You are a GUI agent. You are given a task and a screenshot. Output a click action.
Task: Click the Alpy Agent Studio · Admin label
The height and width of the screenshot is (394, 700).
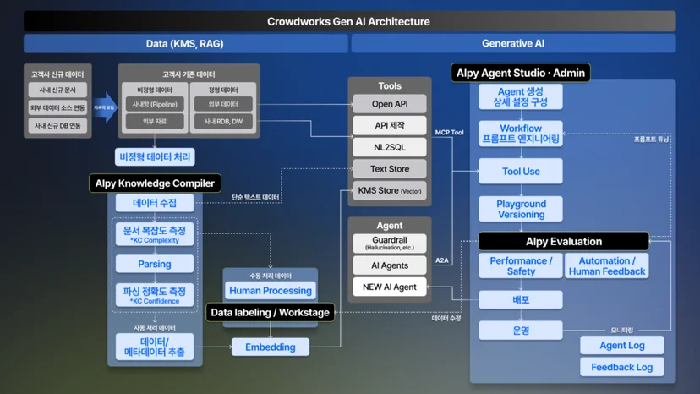pos(521,73)
